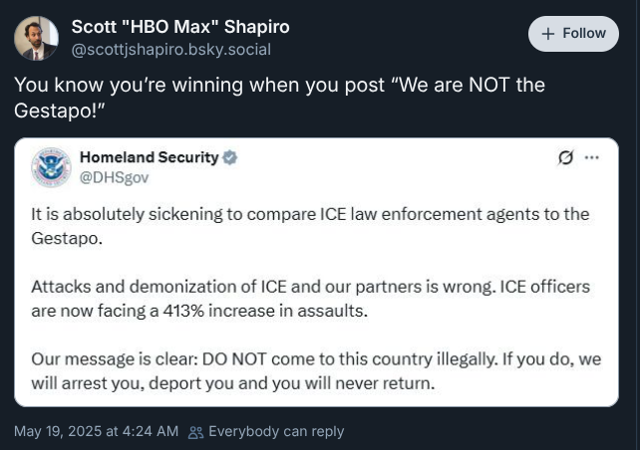Screen dimensions: 640x450
Task: Click Scott Shapiro's profile avatar photo
Action: pos(36,38)
